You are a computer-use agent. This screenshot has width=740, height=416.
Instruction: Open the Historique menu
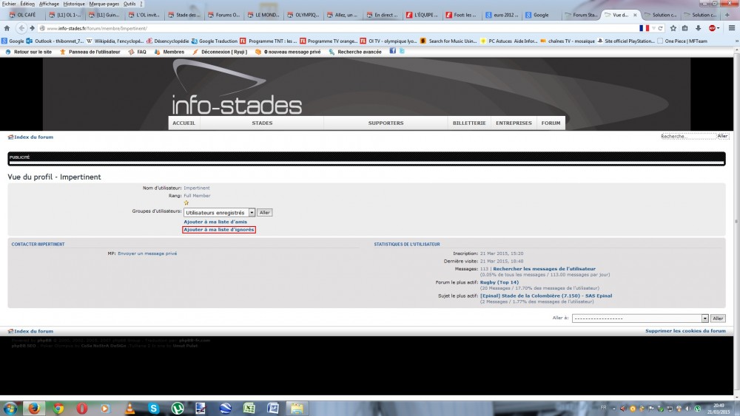(x=74, y=4)
